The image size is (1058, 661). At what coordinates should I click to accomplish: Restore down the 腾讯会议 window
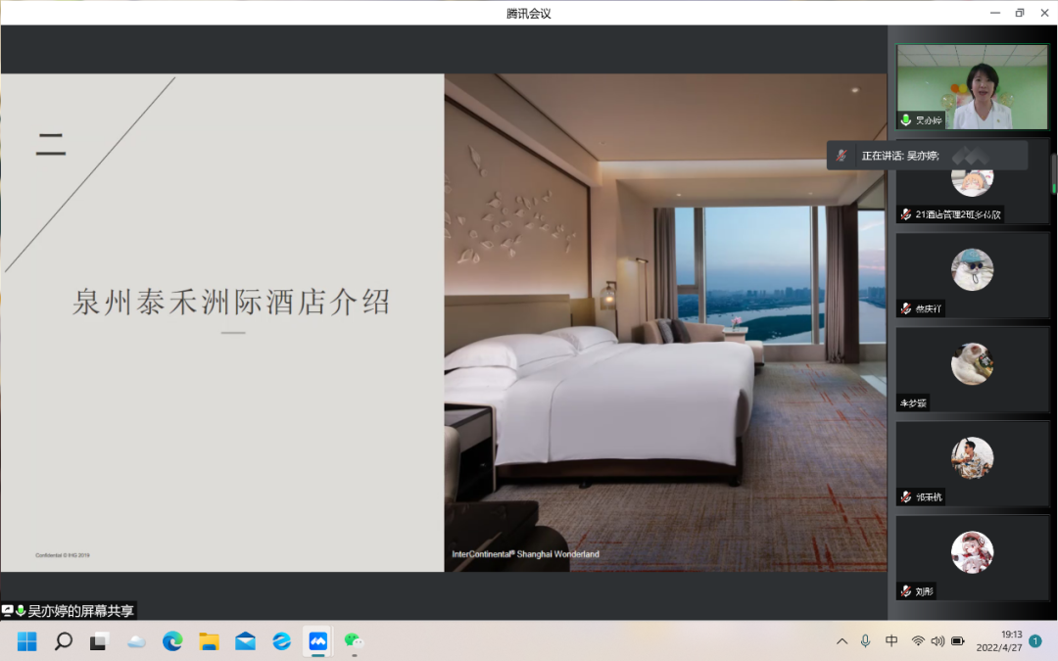click(1020, 13)
